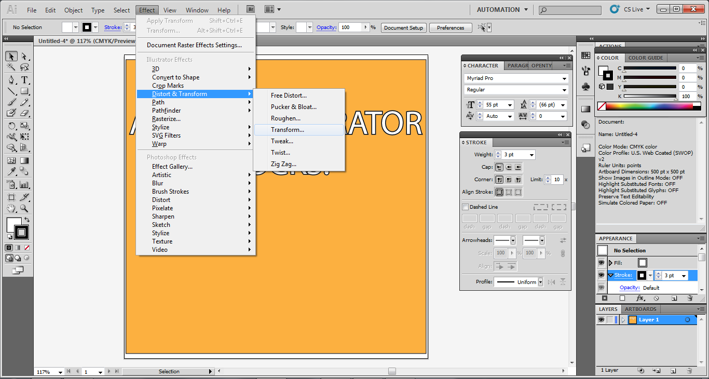Toggle visibility of Stroke appearance attribute
709x379 pixels.
602,275
